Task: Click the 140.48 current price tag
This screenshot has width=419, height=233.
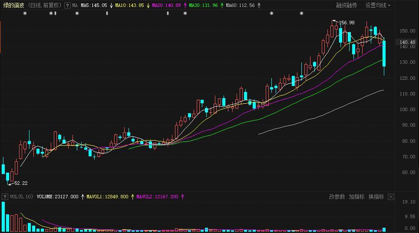Action: click(x=407, y=43)
